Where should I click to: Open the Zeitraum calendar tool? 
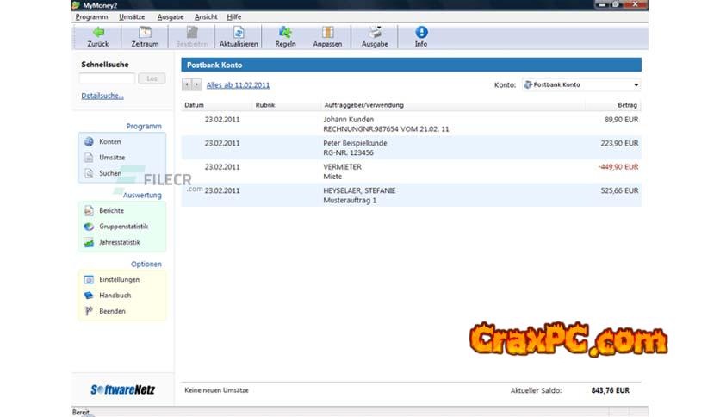145,33
